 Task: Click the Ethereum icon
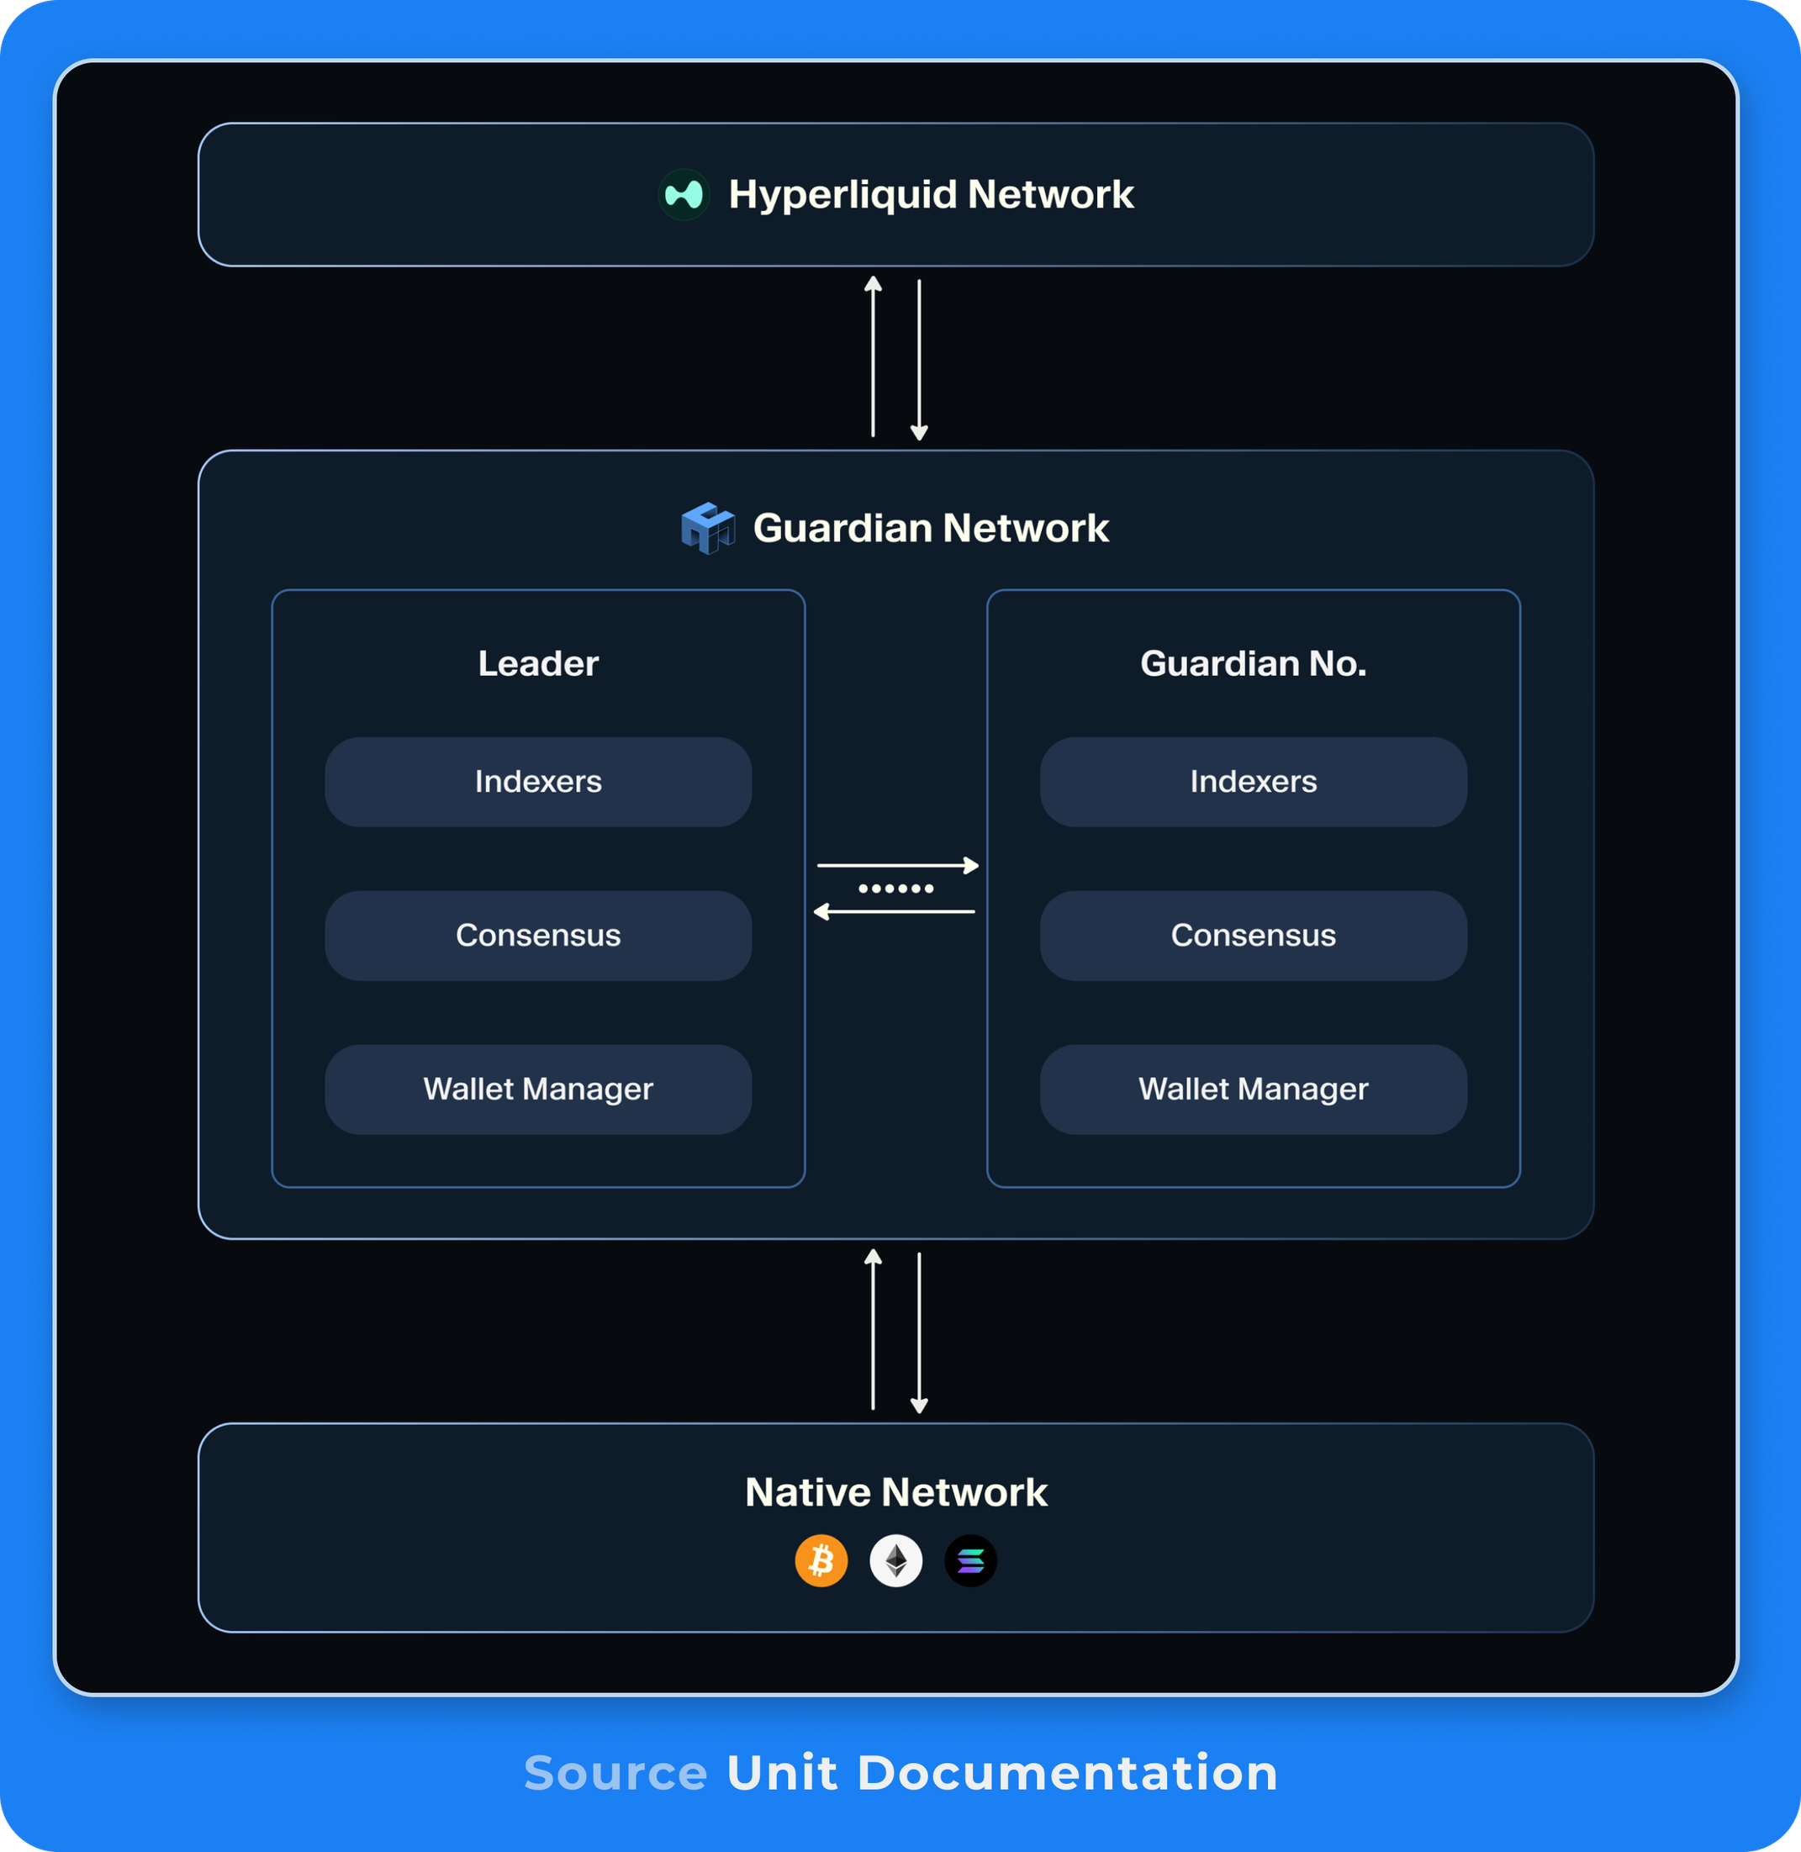(x=895, y=1559)
